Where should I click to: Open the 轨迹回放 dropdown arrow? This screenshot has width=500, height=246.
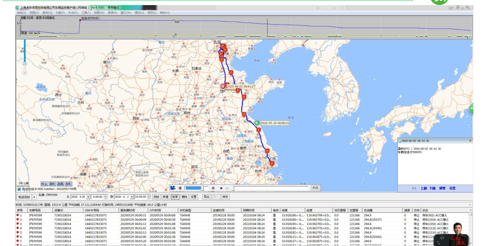point(34,197)
